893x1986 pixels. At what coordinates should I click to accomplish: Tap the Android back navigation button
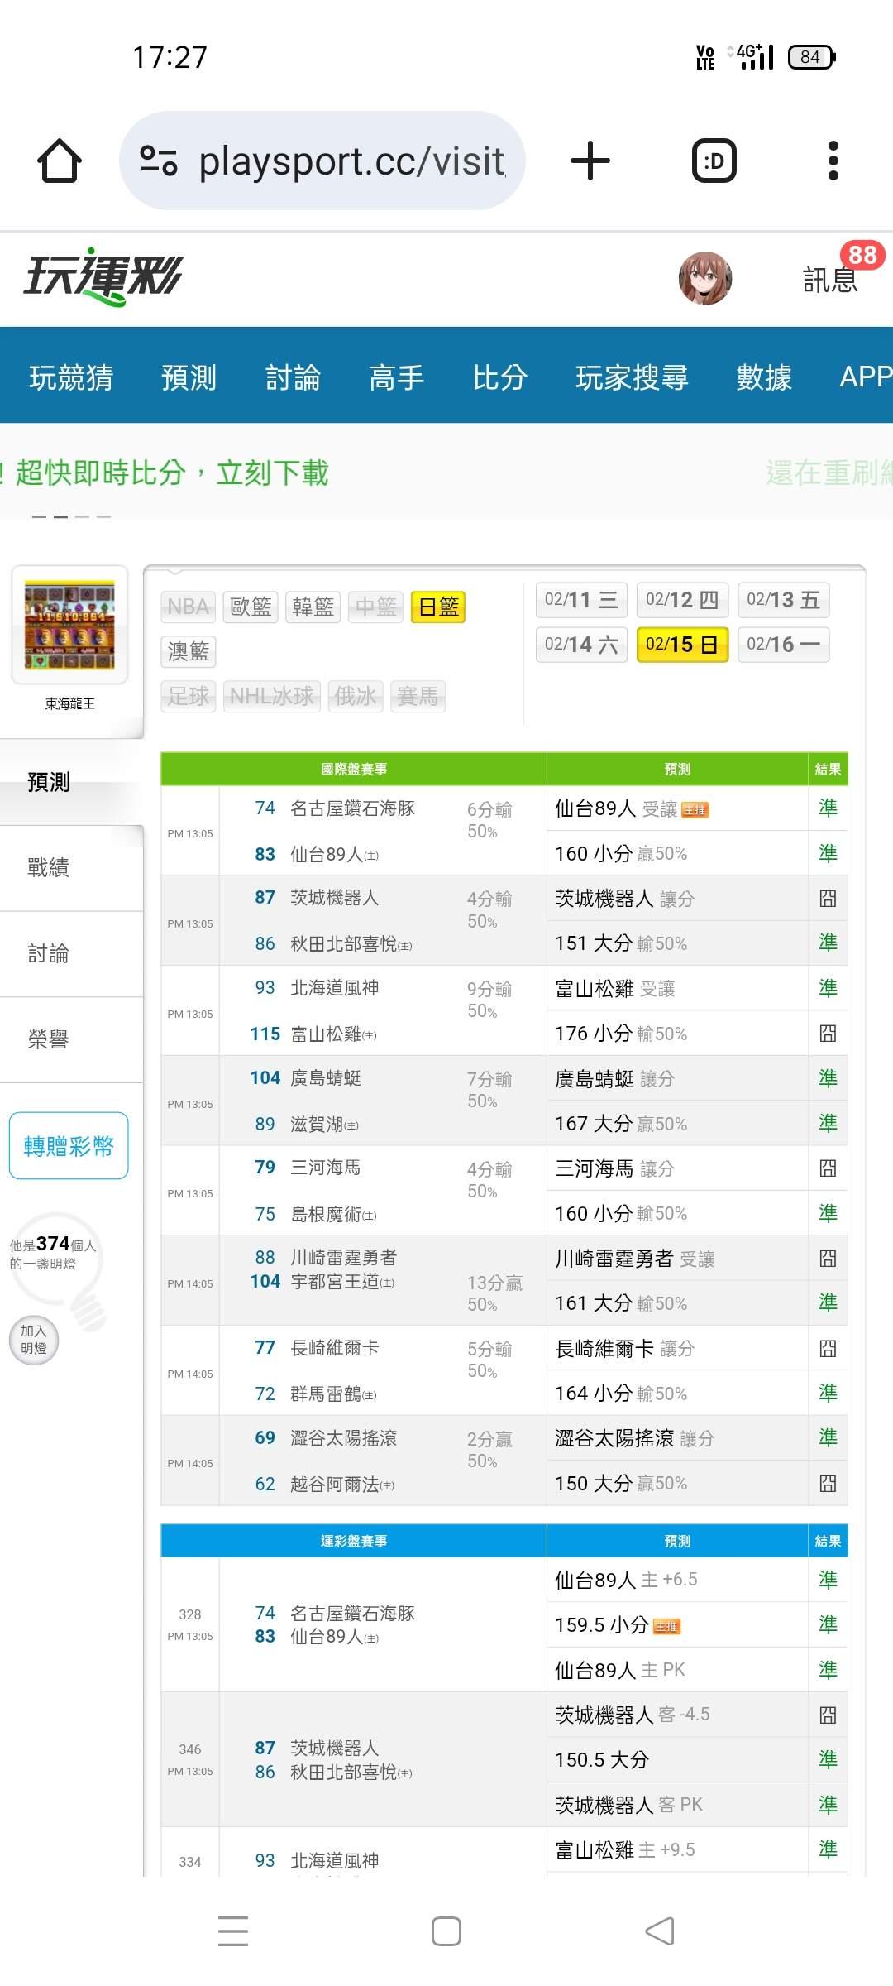point(659,1931)
